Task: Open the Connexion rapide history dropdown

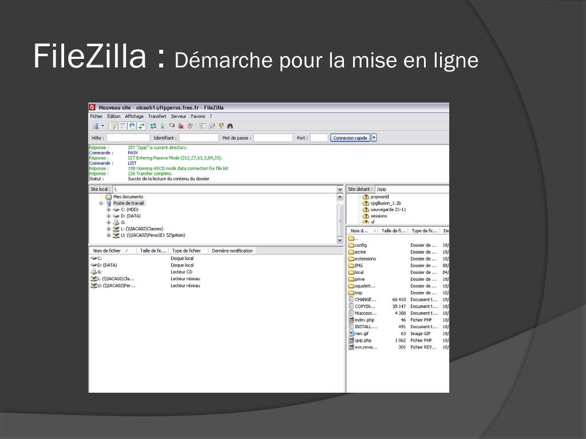Action: 374,138
